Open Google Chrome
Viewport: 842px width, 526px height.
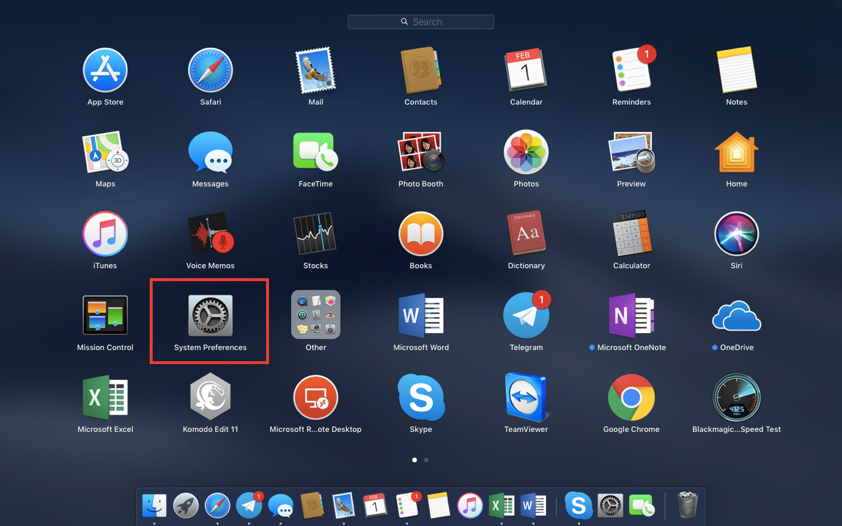pyautogui.click(x=632, y=397)
